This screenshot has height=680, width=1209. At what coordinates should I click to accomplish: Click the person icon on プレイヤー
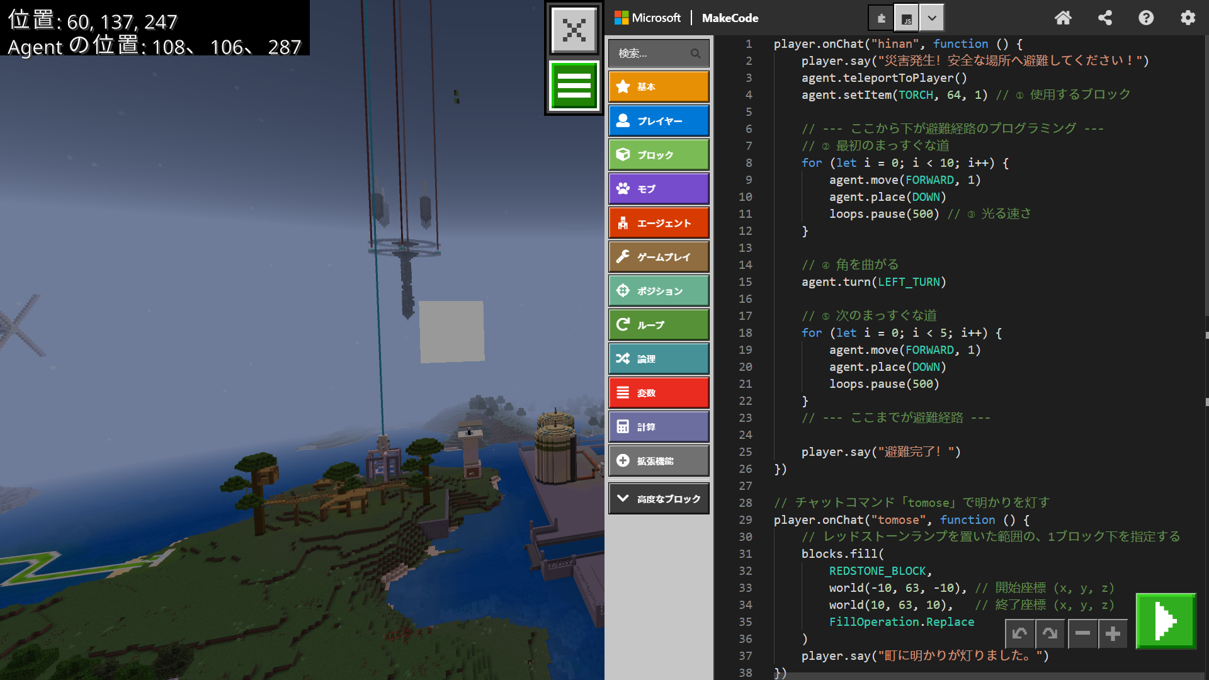[x=623, y=120]
